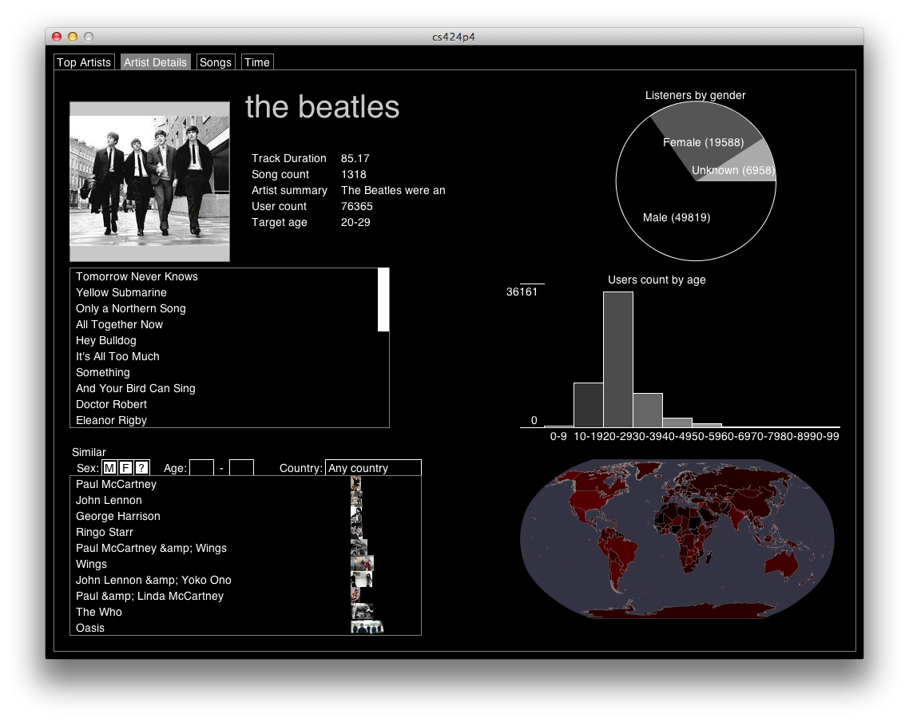Image resolution: width=909 pixels, height=722 pixels.
Task: Open the Artist Details tab
Action: pos(155,62)
